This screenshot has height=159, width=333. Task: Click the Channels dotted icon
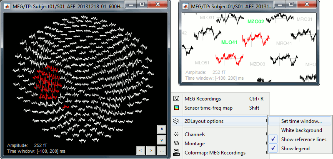click(176, 134)
